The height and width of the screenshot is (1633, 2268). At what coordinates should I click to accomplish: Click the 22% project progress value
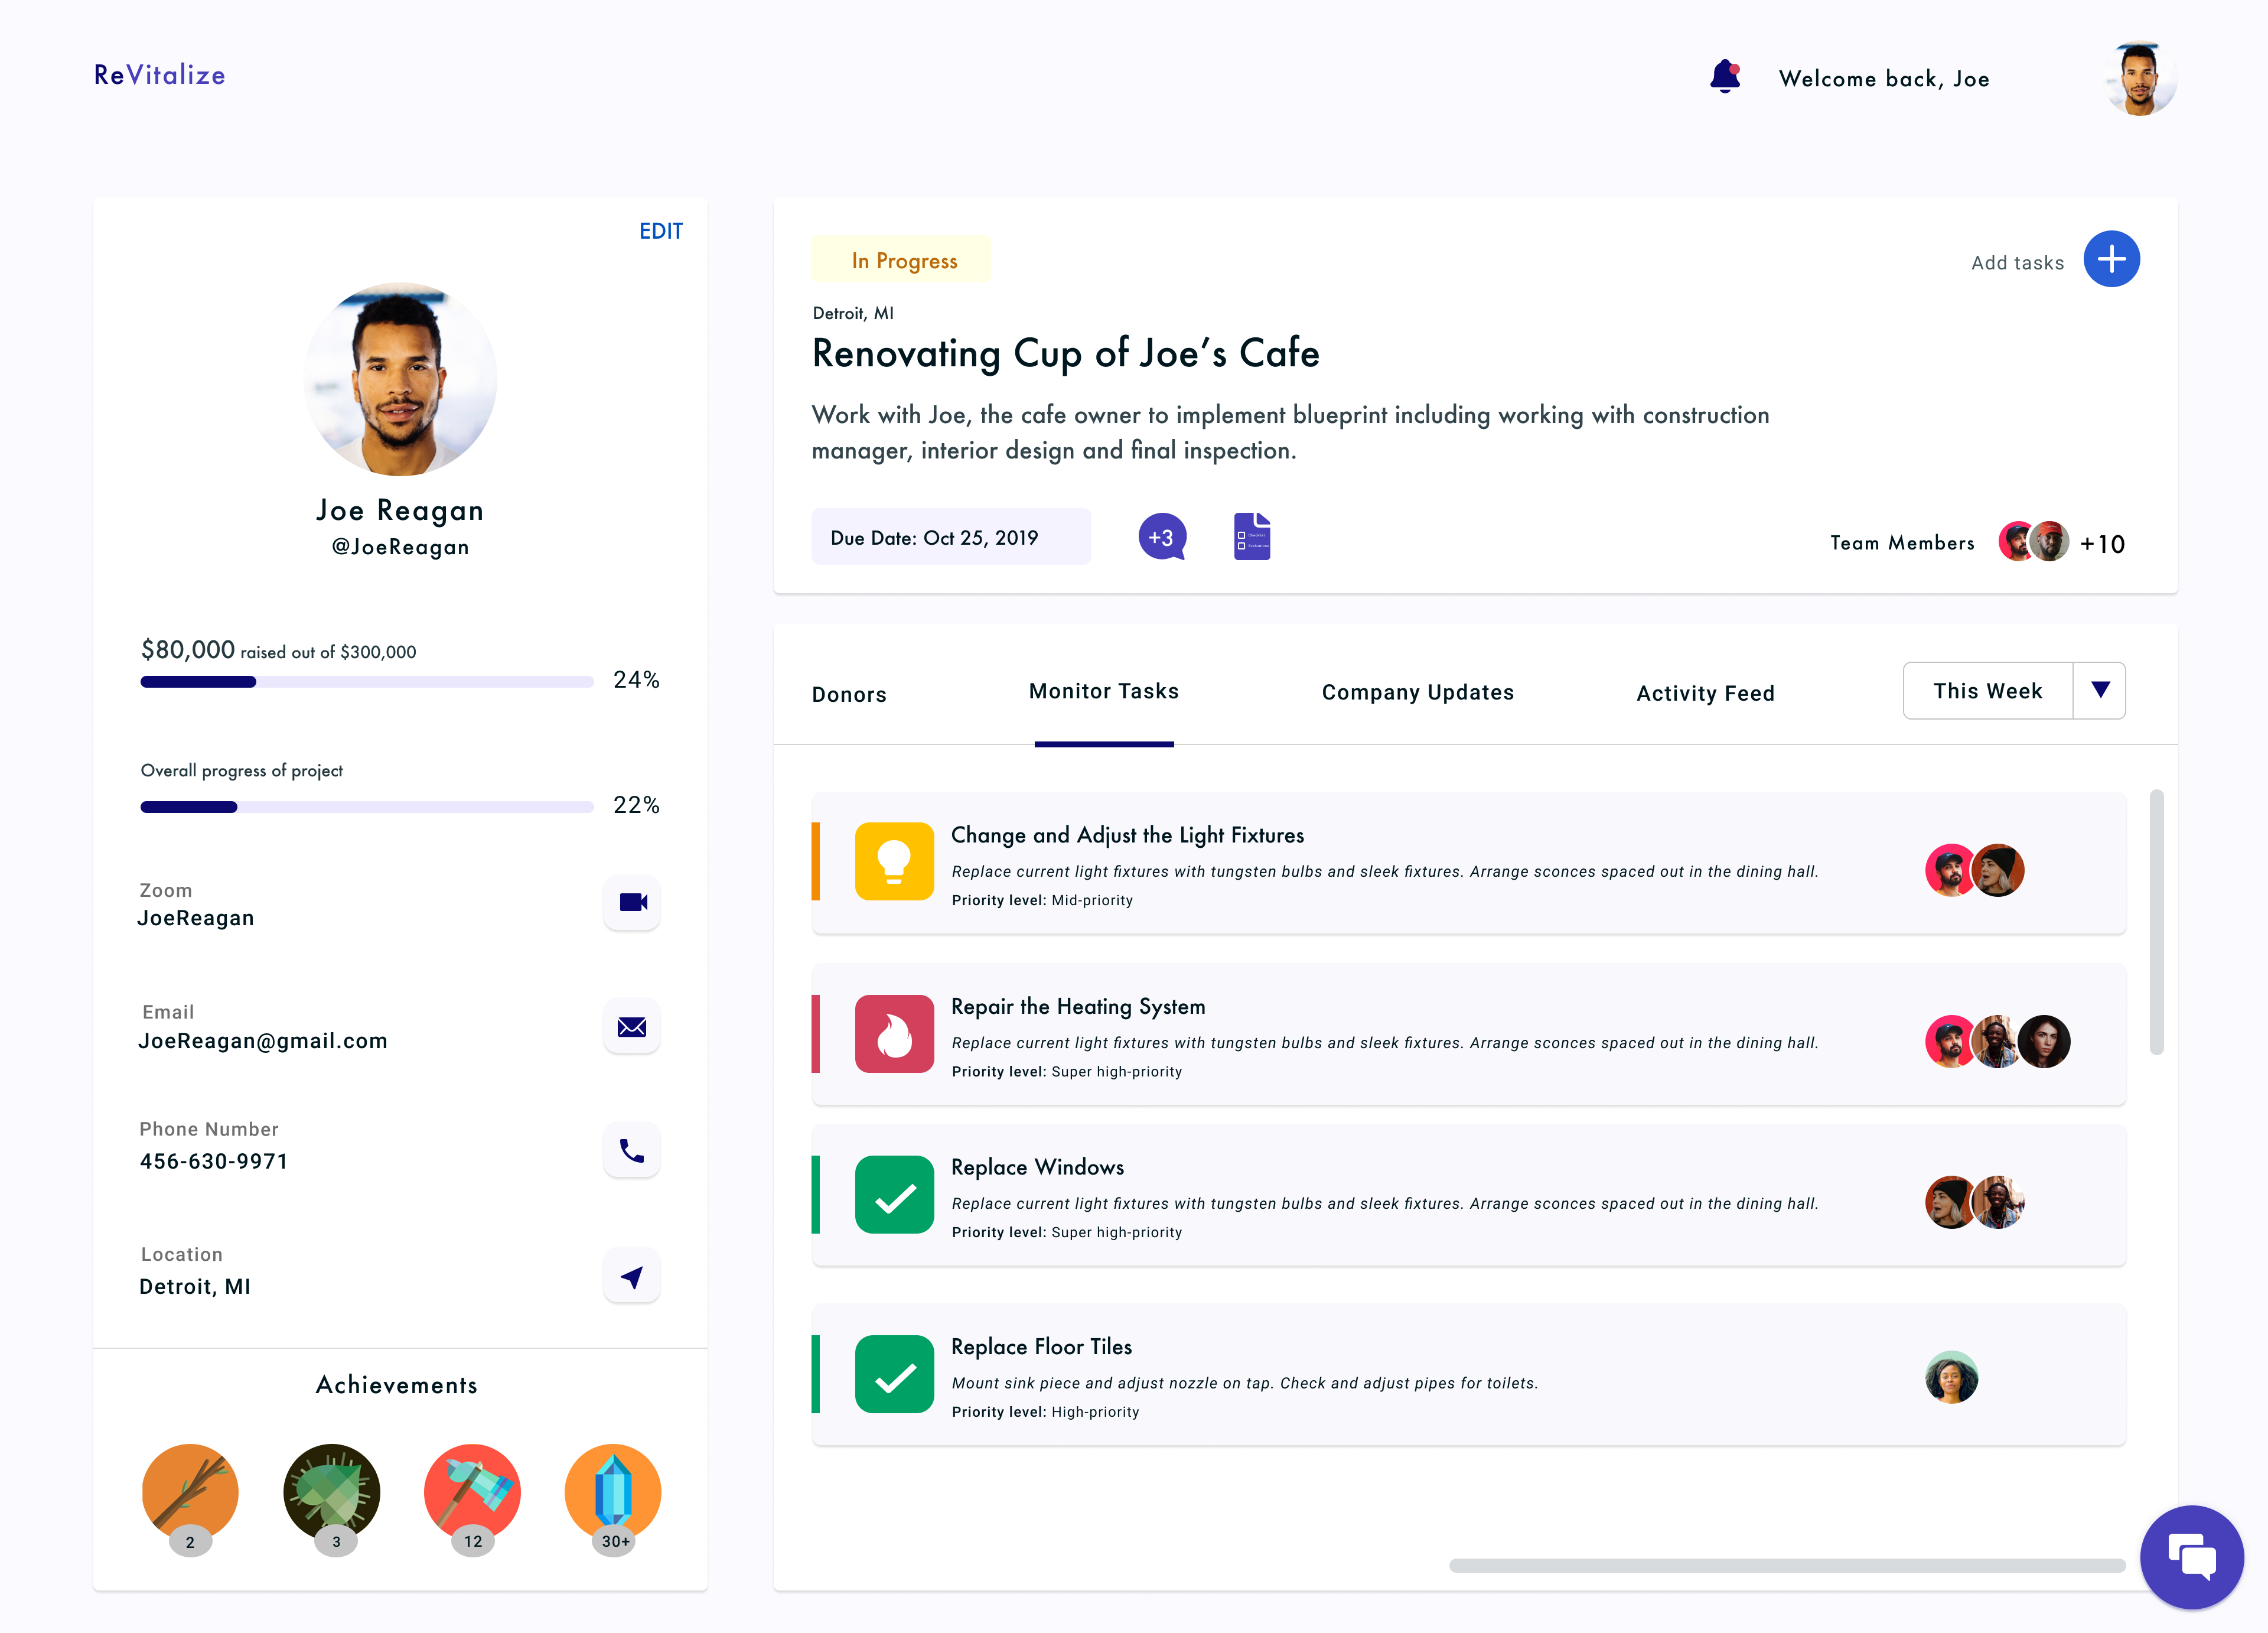click(x=636, y=805)
